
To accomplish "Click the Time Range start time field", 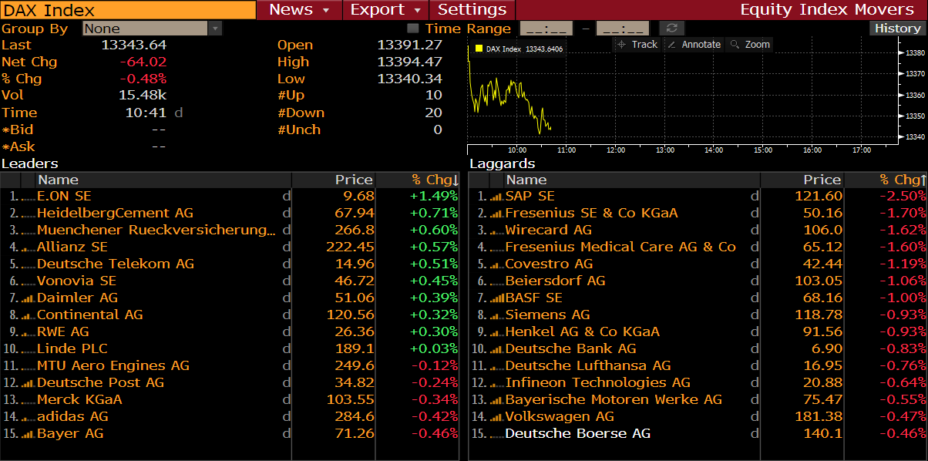I will 546,29.
